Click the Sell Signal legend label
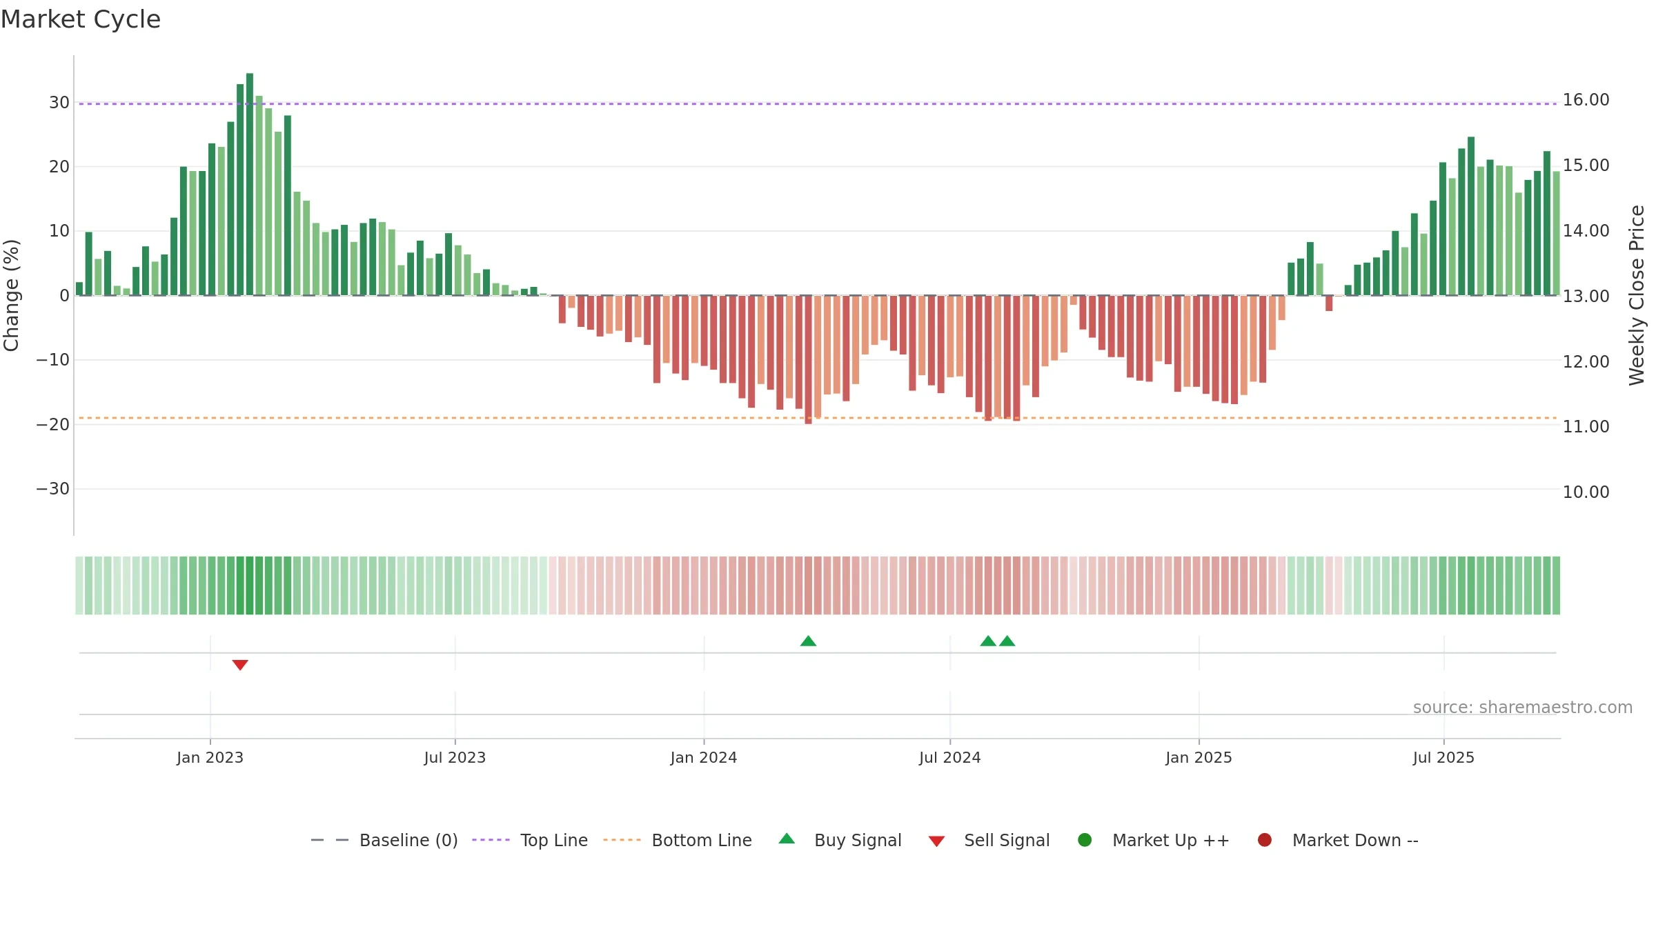 (x=1007, y=840)
